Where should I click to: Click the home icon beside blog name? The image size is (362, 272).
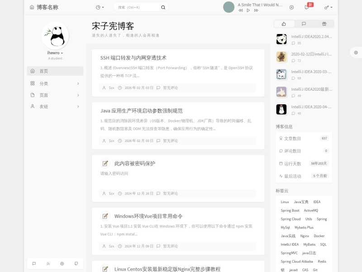pyautogui.click(x=32, y=7)
